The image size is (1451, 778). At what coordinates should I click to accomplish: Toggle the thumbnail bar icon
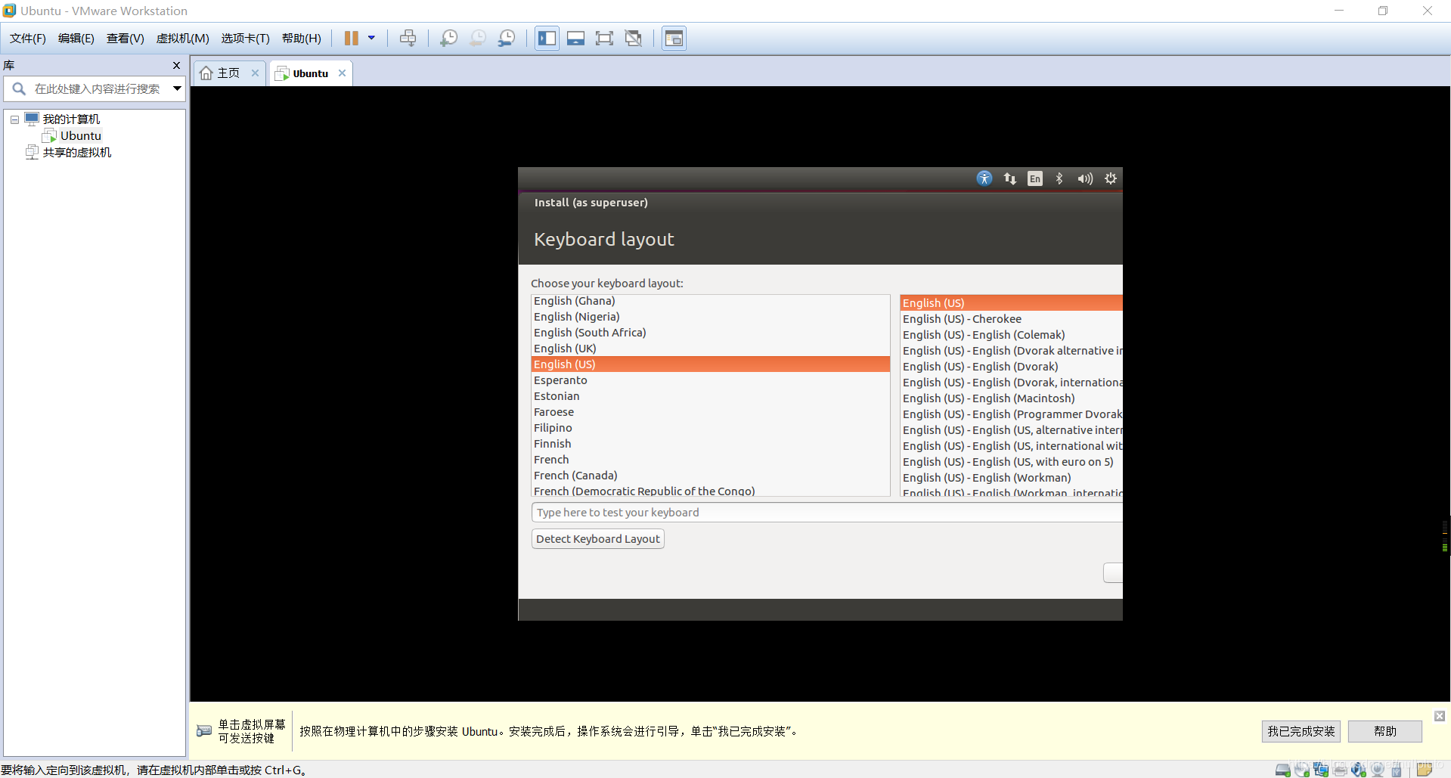pos(575,39)
